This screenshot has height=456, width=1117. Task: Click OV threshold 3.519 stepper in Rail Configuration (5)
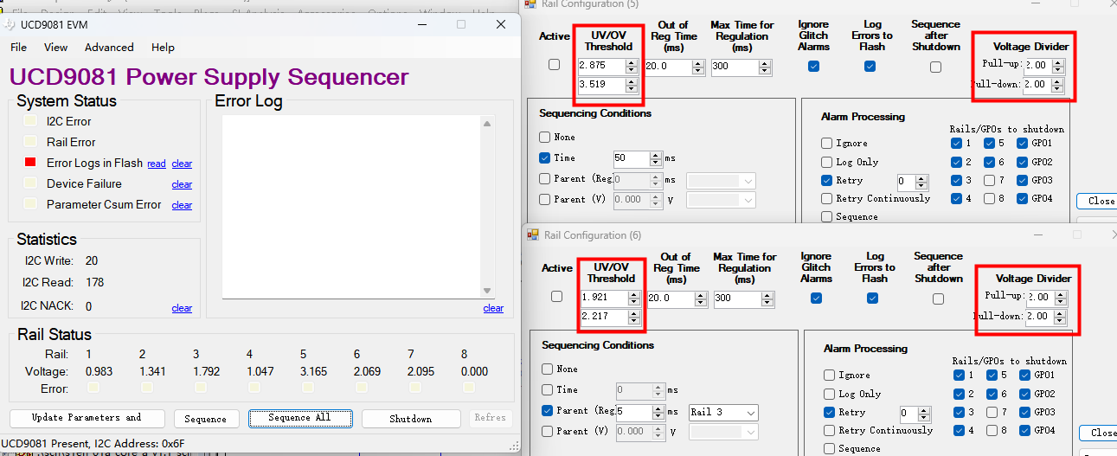coord(632,85)
